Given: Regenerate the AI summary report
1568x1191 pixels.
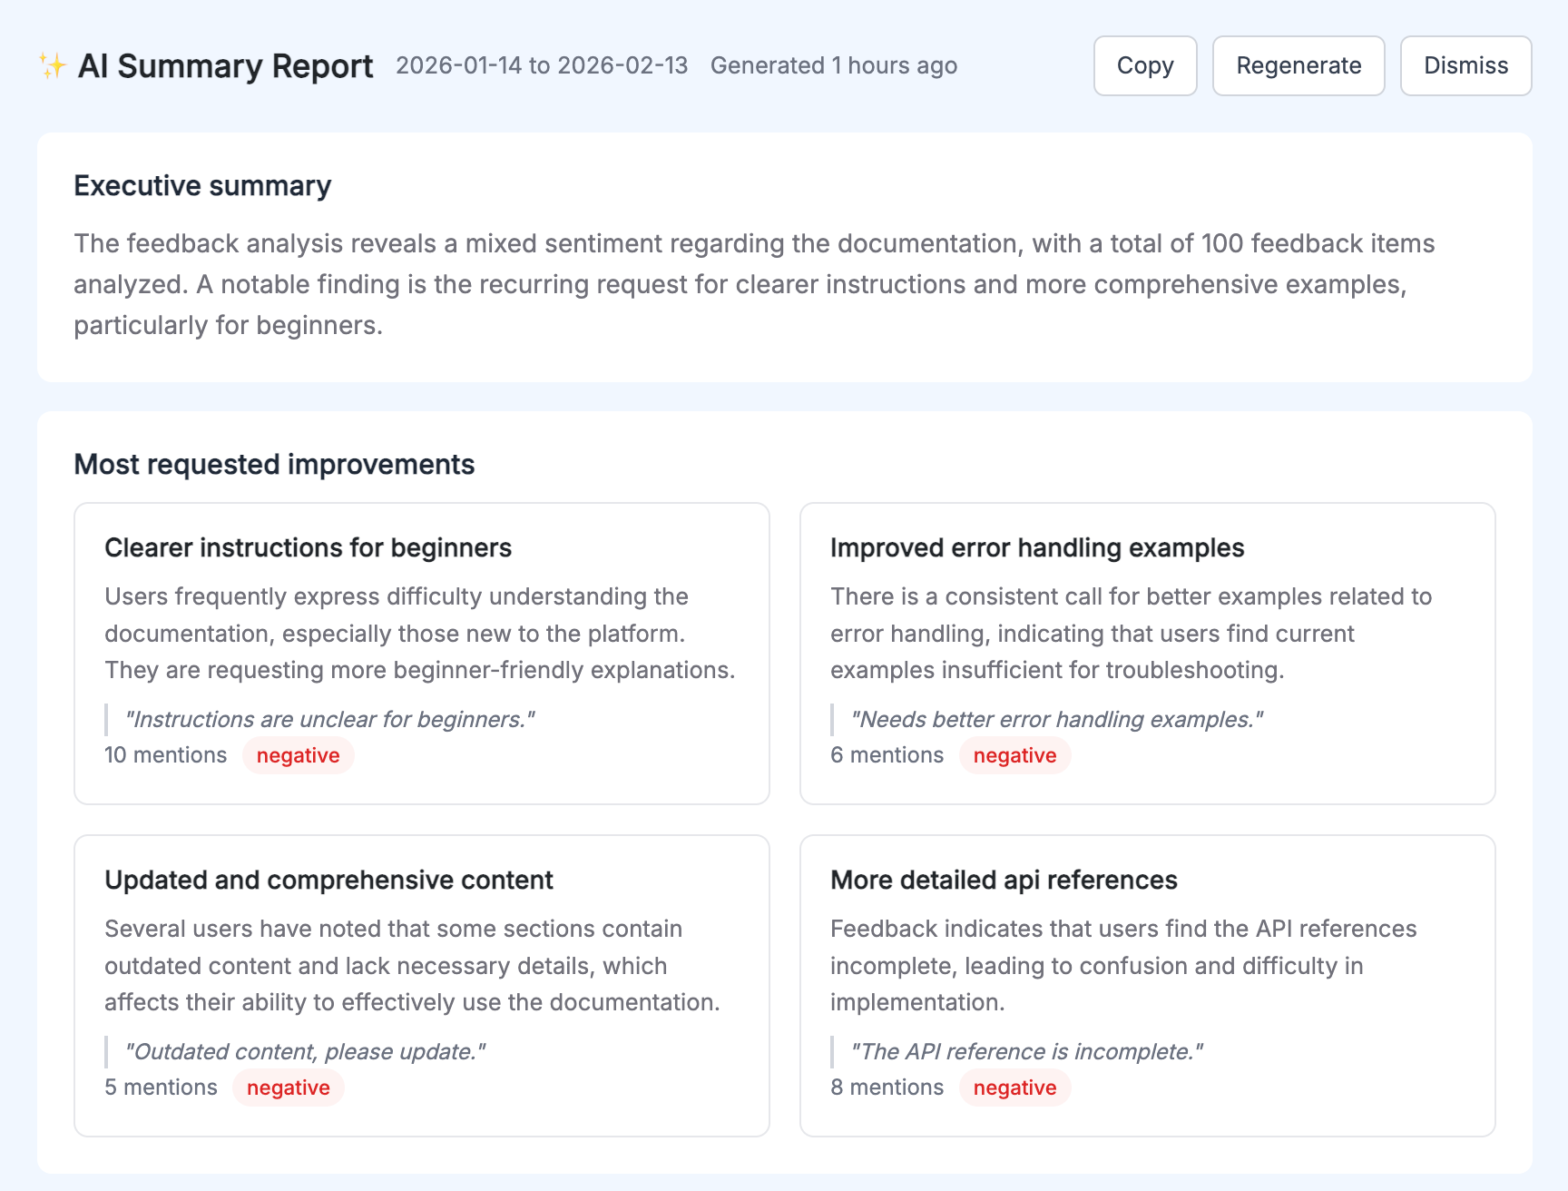Looking at the screenshot, I should pyautogui.click(x=1298, y=65).
